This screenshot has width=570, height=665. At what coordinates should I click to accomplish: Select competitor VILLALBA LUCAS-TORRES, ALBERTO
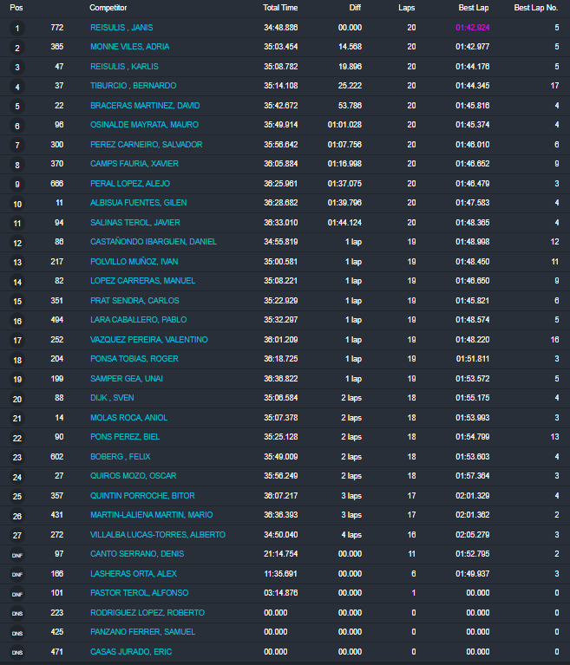point(157,535)
